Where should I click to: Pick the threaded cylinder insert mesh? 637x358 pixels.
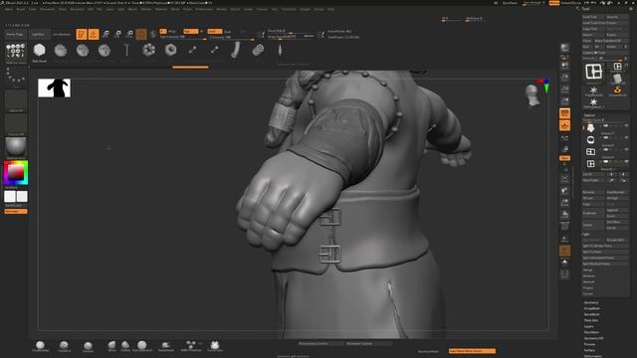[258, 50]
